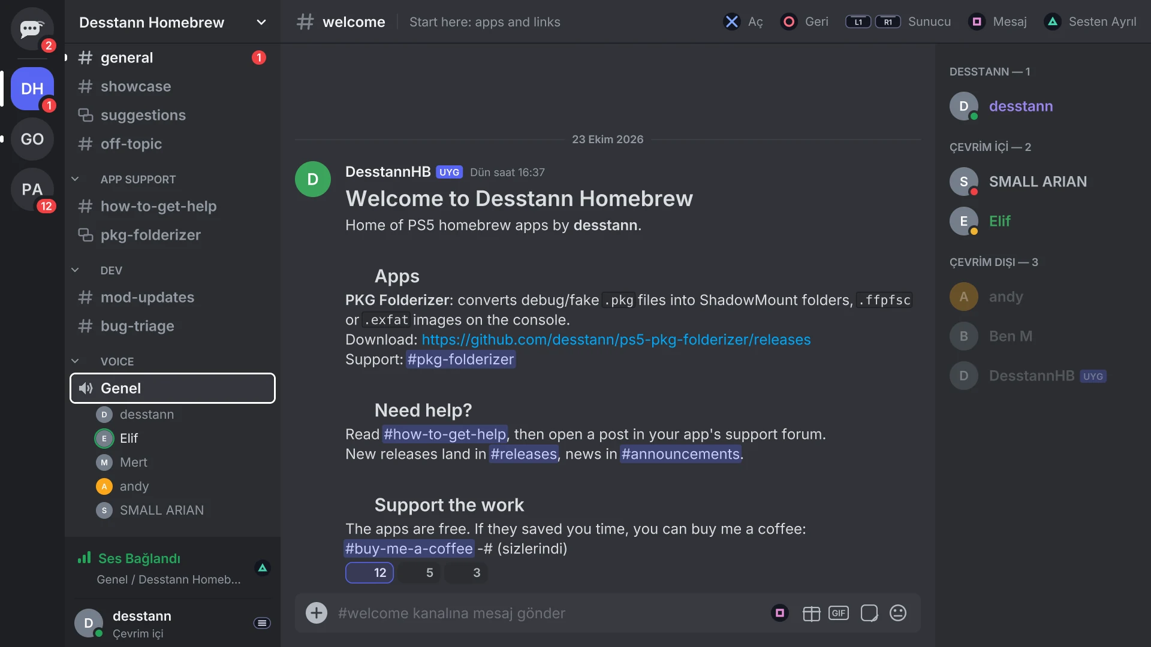Click triangle disconnect icon in voice panel
This screenshot has width=1151, height=647.
point(263,568)
